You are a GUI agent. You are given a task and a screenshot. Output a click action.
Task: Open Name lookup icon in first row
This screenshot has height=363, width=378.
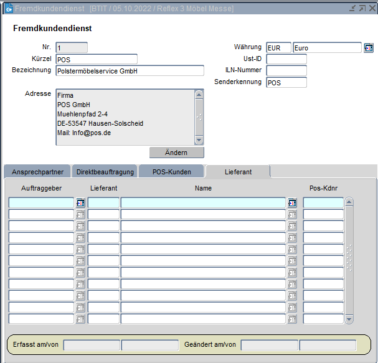pos(292,202)
